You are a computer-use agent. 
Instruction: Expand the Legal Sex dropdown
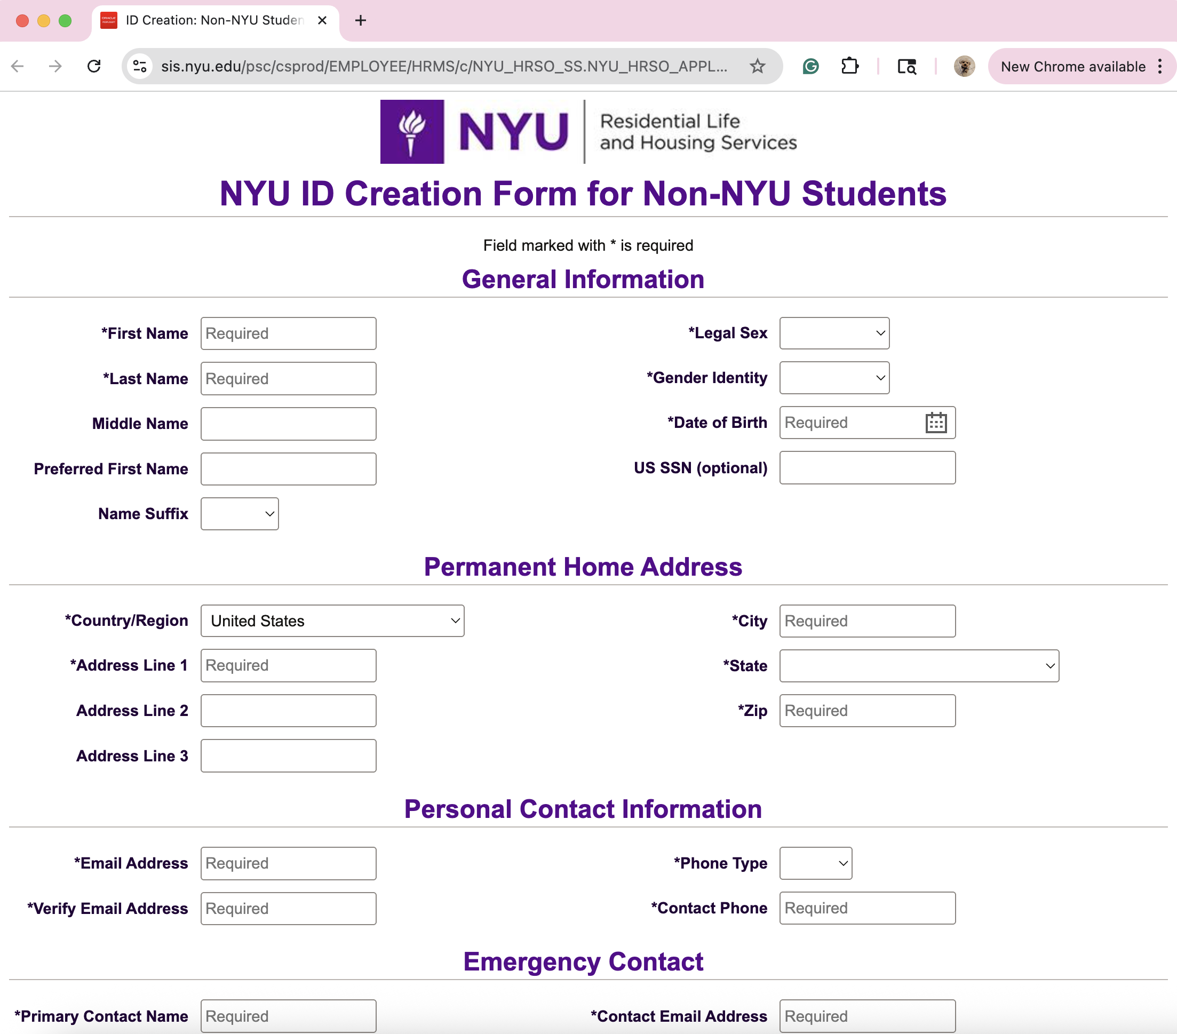[x=834, y=333]
